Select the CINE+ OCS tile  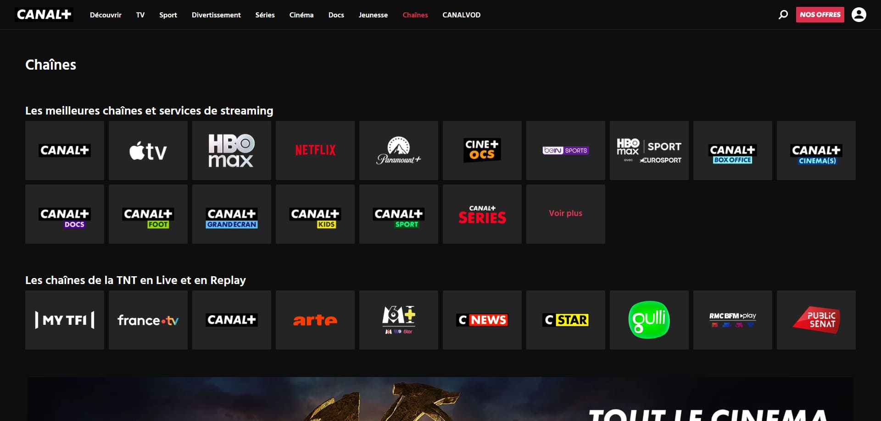pos(482,150)
